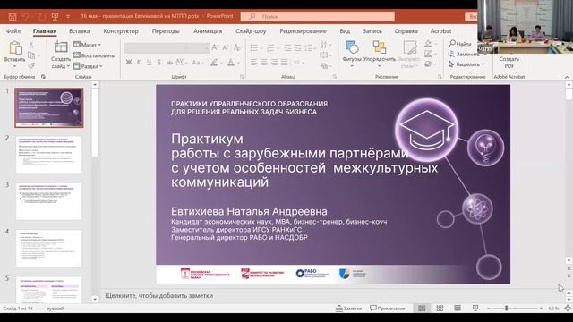573x322 pixels.
Task: Activate the format painter brush
Action: pyautogui.click(x=31, y=65)
